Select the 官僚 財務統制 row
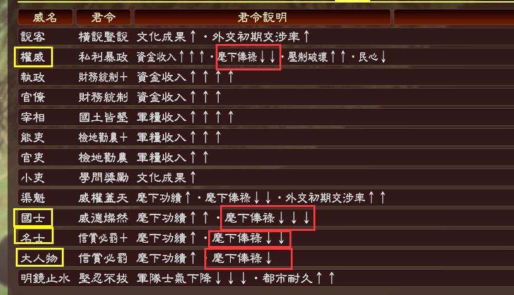 [x=266, y=97]
